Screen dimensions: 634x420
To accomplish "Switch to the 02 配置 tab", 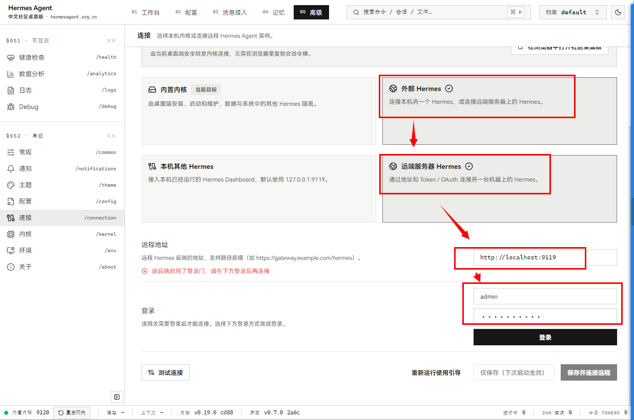I will point(186,12).
